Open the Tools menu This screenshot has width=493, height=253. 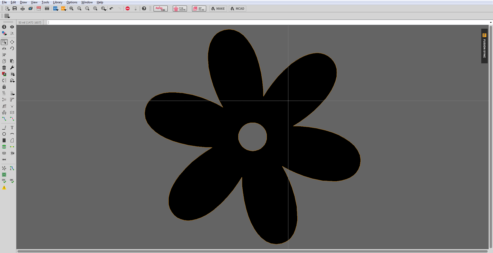(45, 2)
